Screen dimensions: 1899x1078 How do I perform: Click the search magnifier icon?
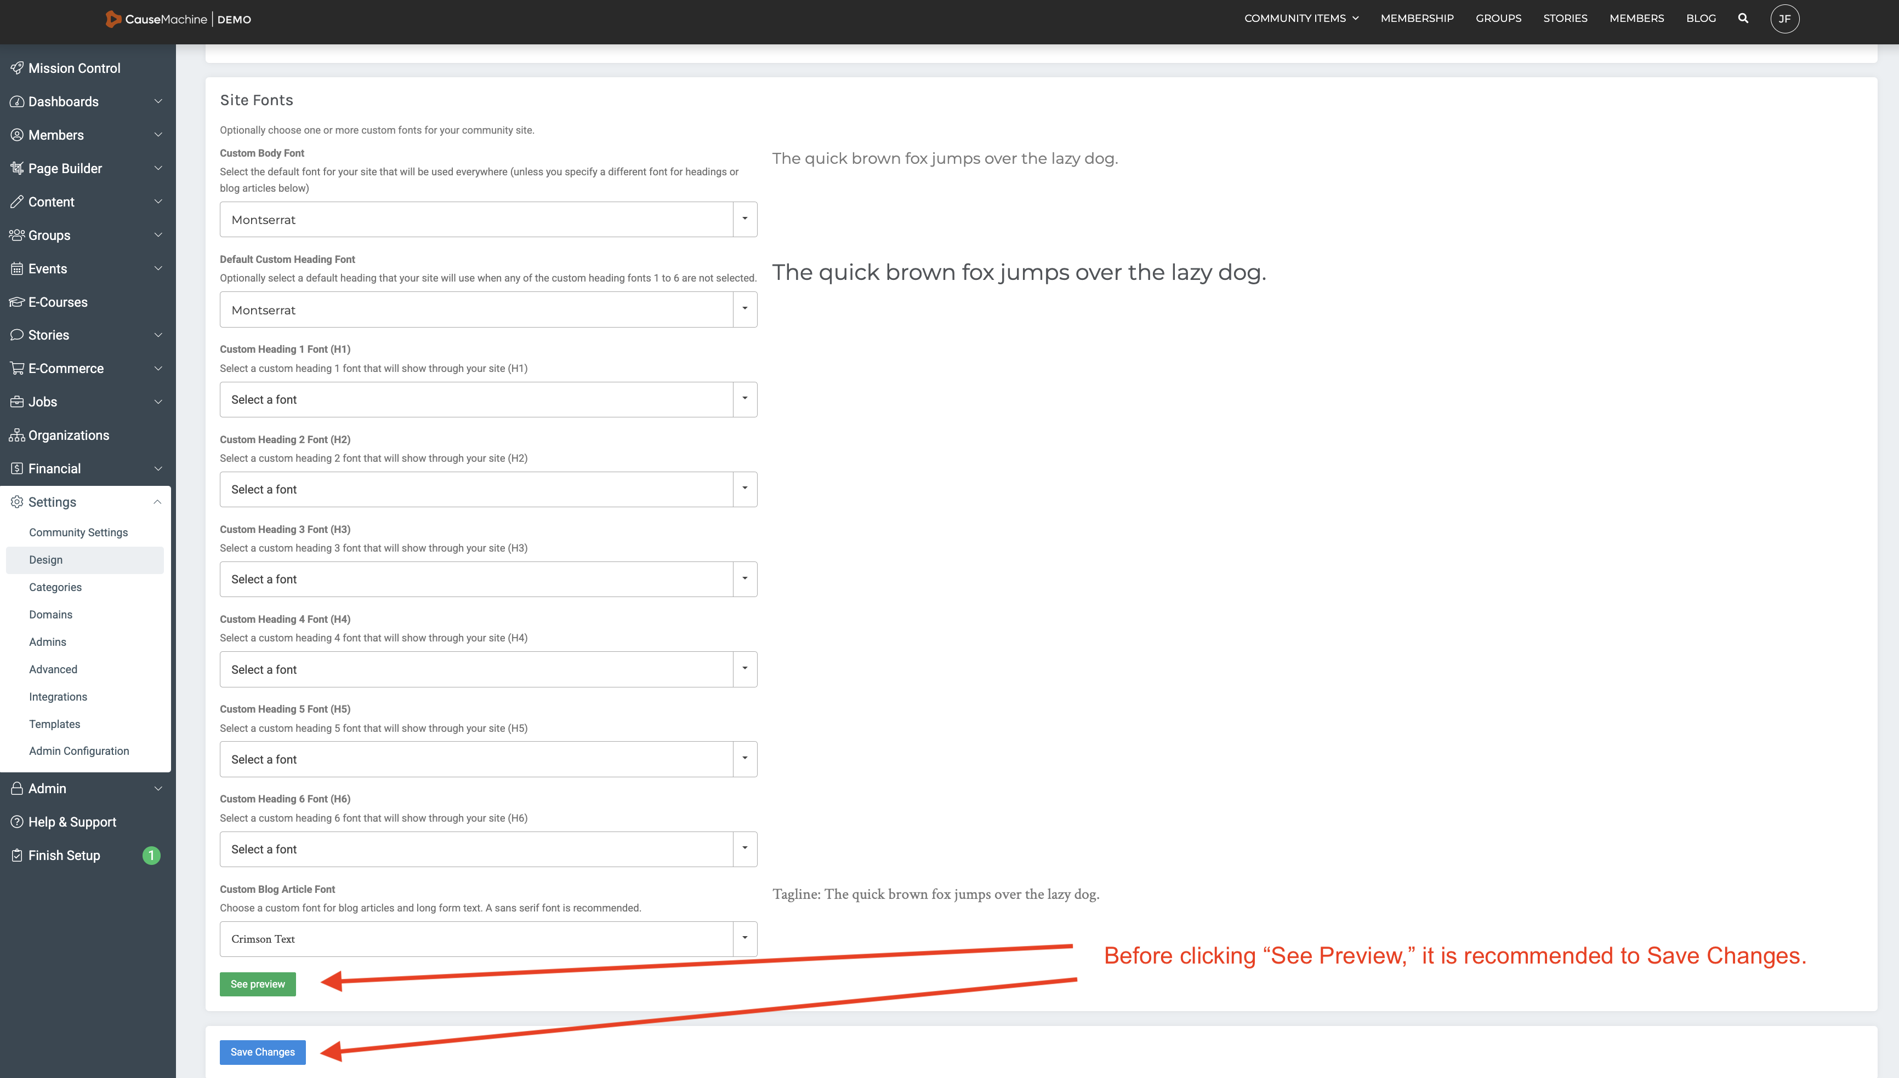(x=1743, y=19)
